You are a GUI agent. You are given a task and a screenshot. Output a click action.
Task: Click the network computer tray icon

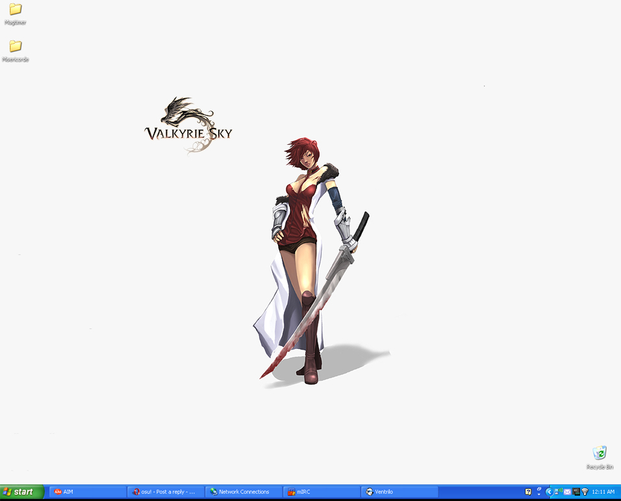tap(559, 491)
